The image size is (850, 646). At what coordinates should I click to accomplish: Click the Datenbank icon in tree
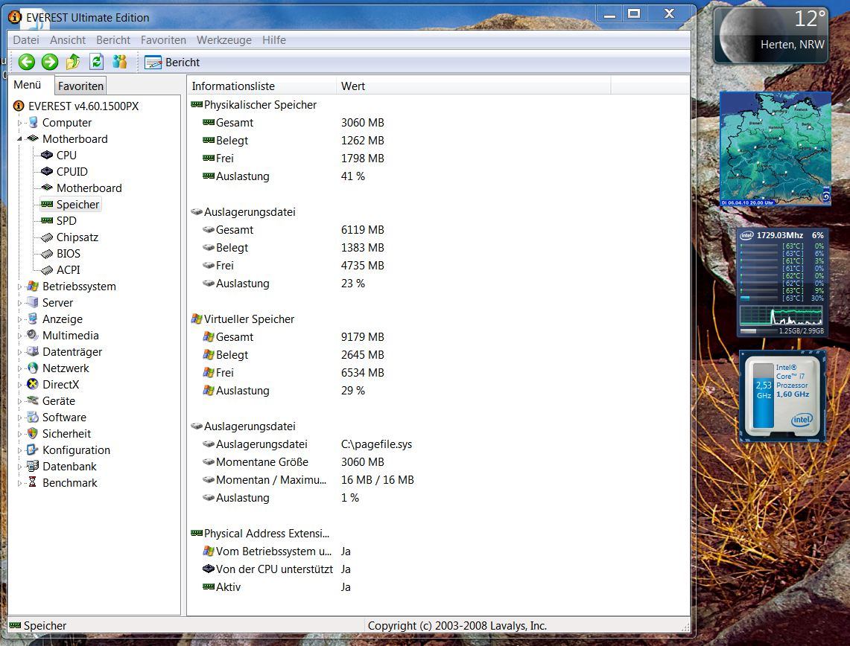pyautogui.click(x=33, y=466)
